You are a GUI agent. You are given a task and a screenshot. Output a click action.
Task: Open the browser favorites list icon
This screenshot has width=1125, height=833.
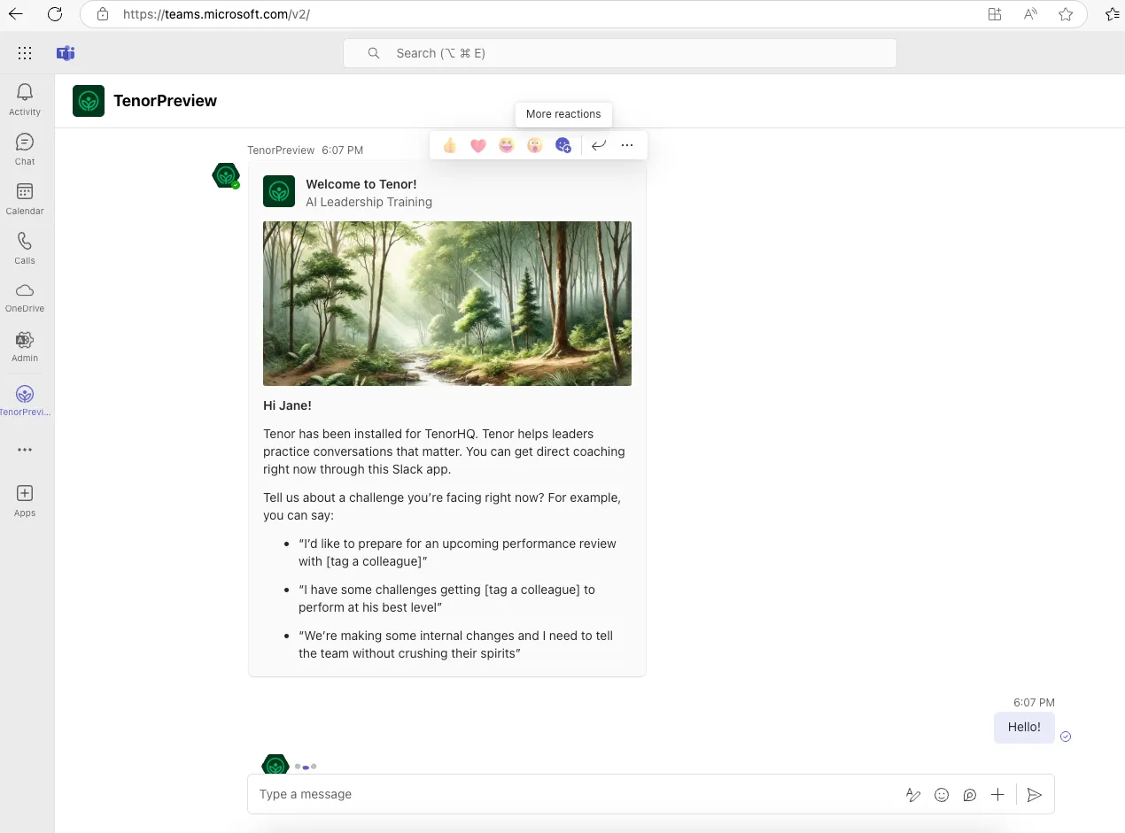1113,14
